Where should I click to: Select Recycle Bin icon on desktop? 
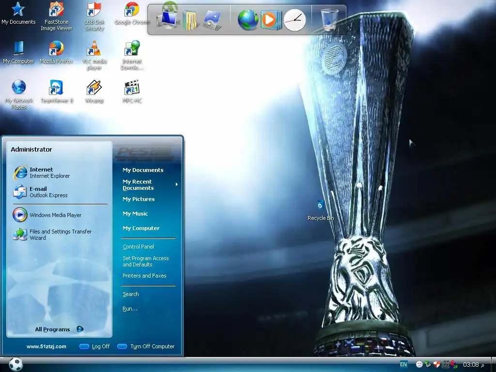[321, 210]
